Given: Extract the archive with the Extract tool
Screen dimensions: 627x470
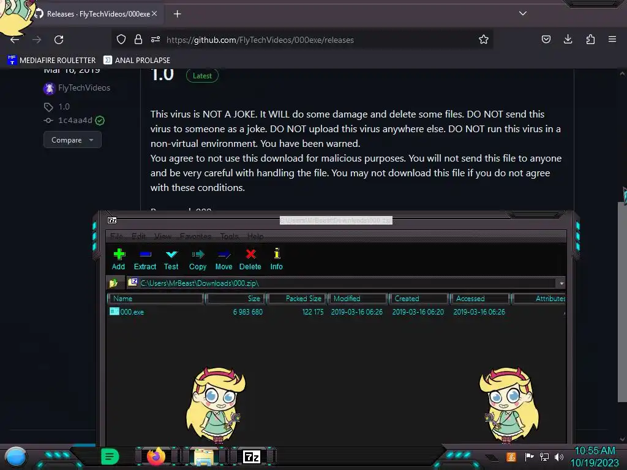Looking at the screenshot, I should [145, 259].
